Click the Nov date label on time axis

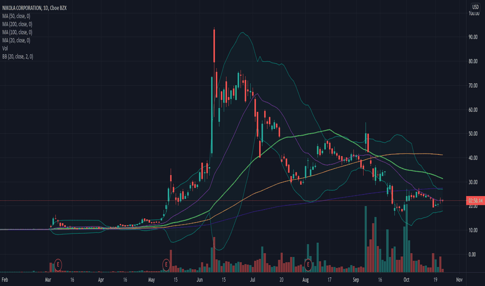tap(460, 280)
